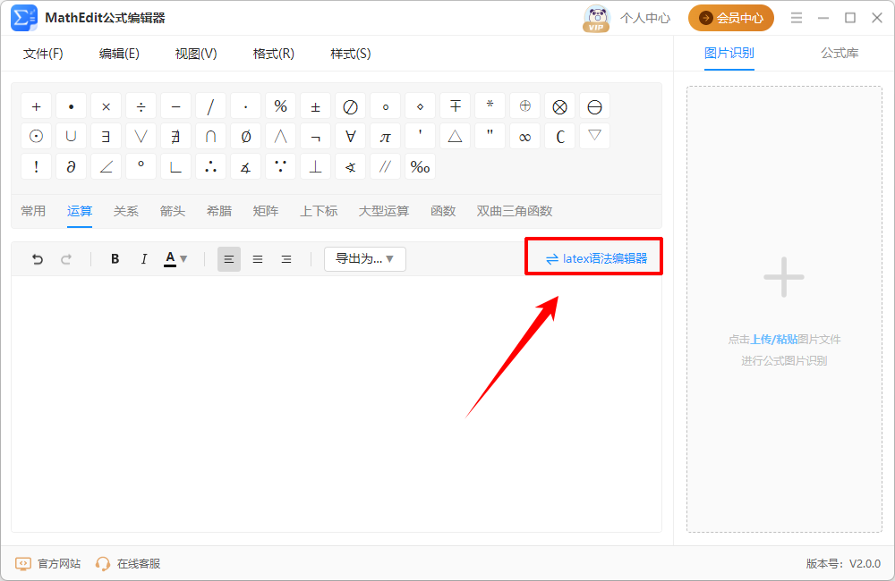Switch to the 双曲三角函数 symbol tab
This screenshot has height=581, width=895.
[515, 211]
